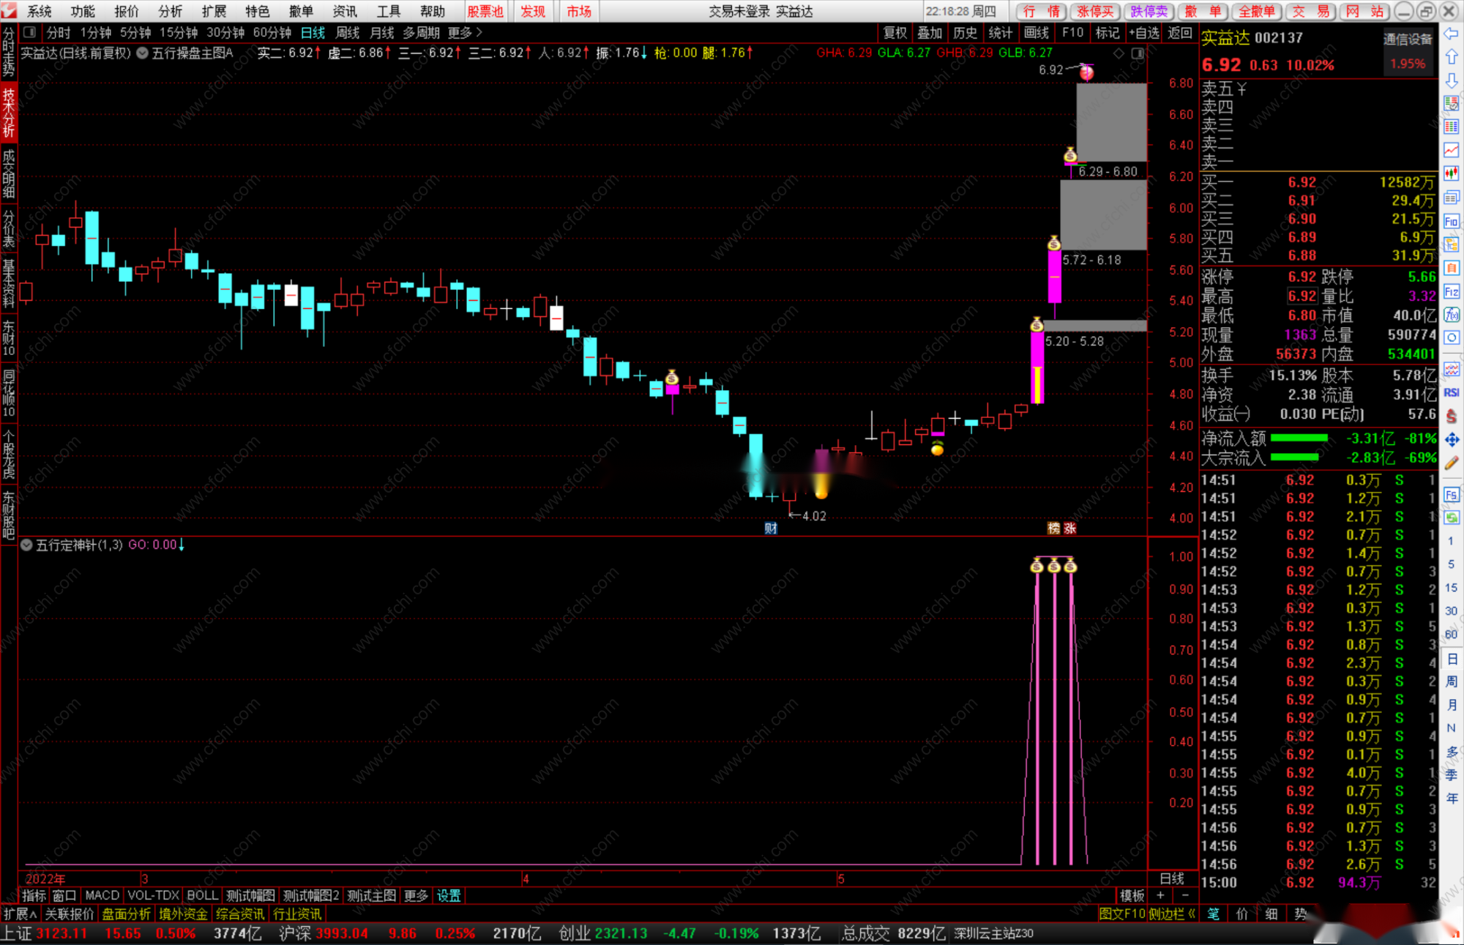Toggle the split-view icon near top-right of chart
The height and width of the screenshot is (945, 1464).
1138,53
